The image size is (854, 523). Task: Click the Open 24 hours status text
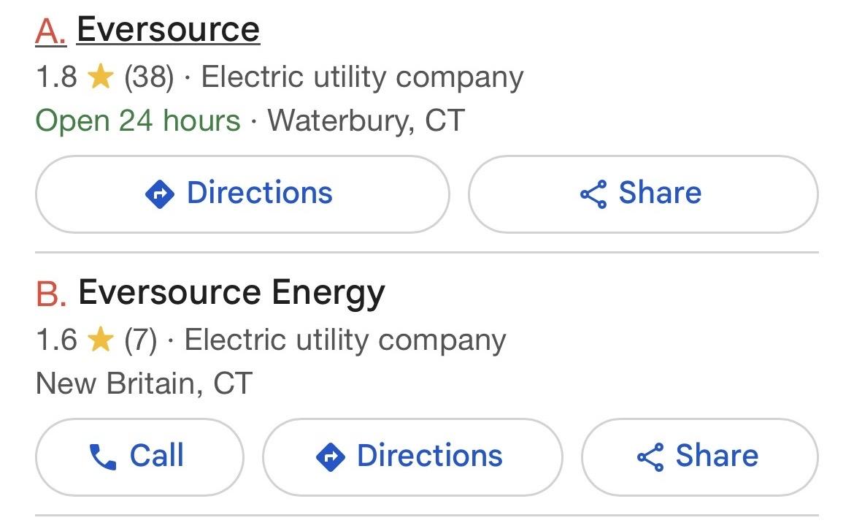(138, 121)
